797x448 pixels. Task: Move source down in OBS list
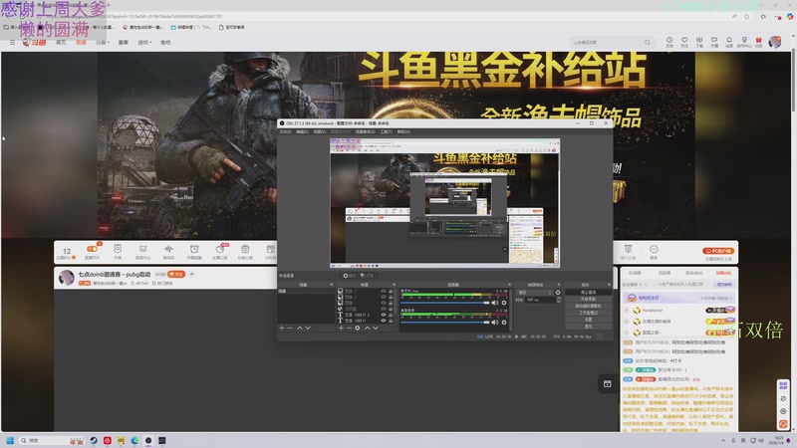coord(376,329)
